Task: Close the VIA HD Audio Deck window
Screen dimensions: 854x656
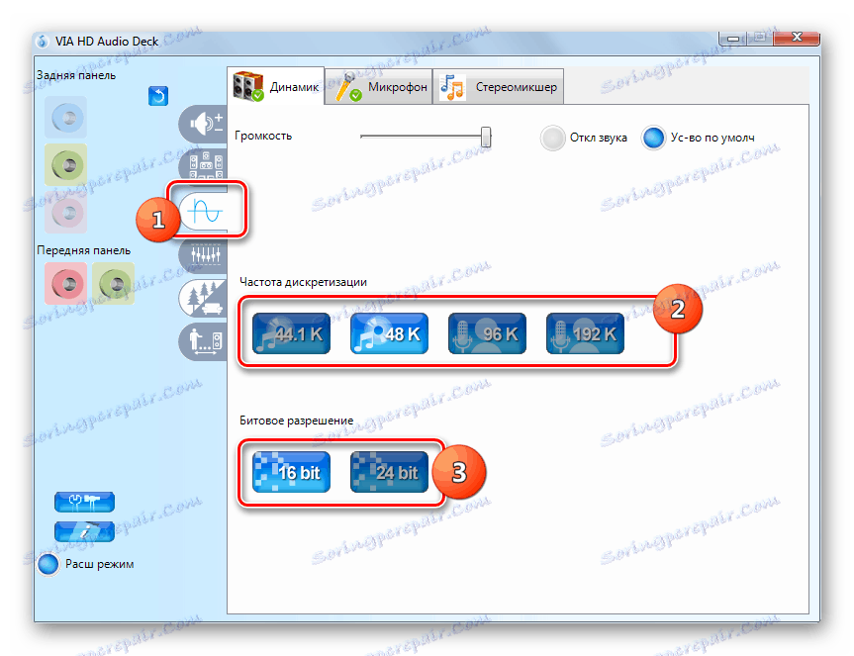Action: click(797, 37)
